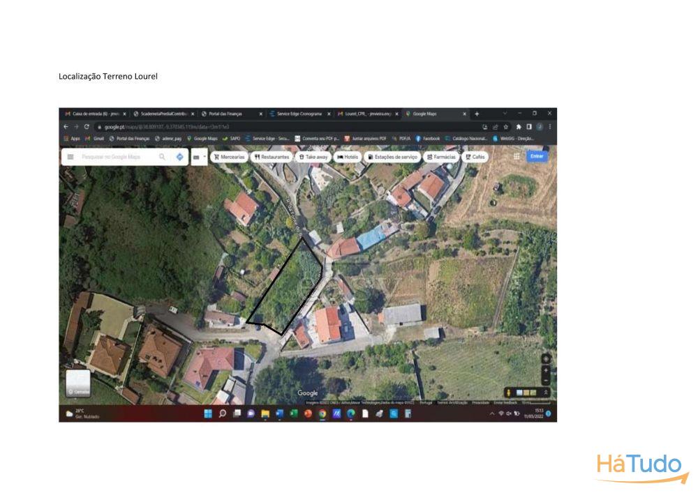Click the browser forward arrow

(x=76, y=127)
